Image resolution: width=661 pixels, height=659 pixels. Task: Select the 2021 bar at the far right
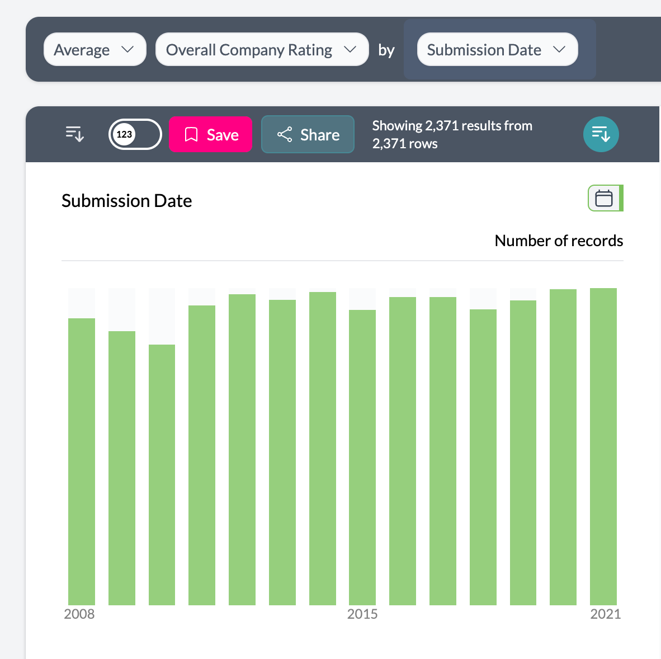tap(603, 448)
